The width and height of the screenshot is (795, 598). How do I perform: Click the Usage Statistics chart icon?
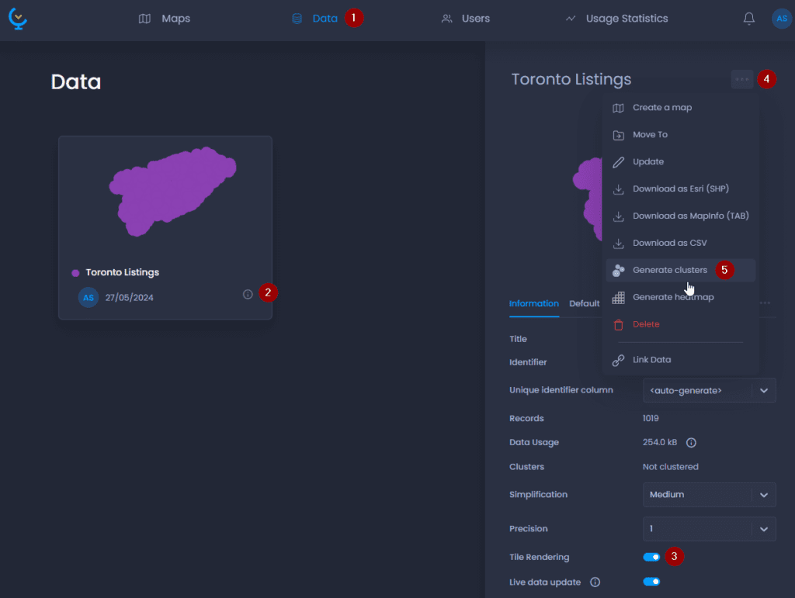coord(571,19)
